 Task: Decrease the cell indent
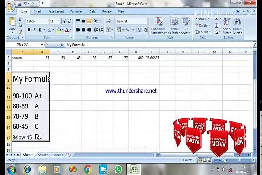pos(96,30)
